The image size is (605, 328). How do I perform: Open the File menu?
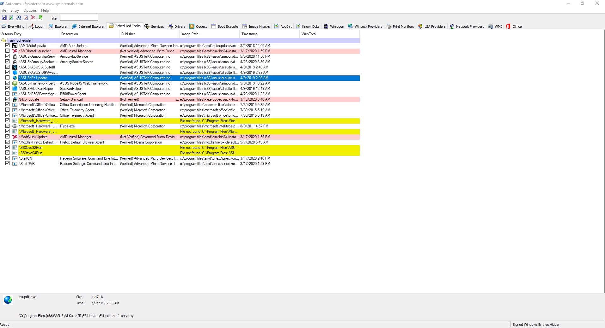click(3, 10)
